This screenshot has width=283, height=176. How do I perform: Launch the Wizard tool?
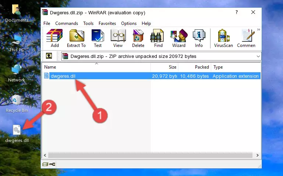(x=179, y=38)
